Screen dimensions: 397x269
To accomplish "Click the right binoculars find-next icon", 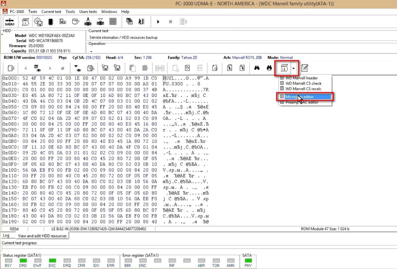I will point(269,68).
